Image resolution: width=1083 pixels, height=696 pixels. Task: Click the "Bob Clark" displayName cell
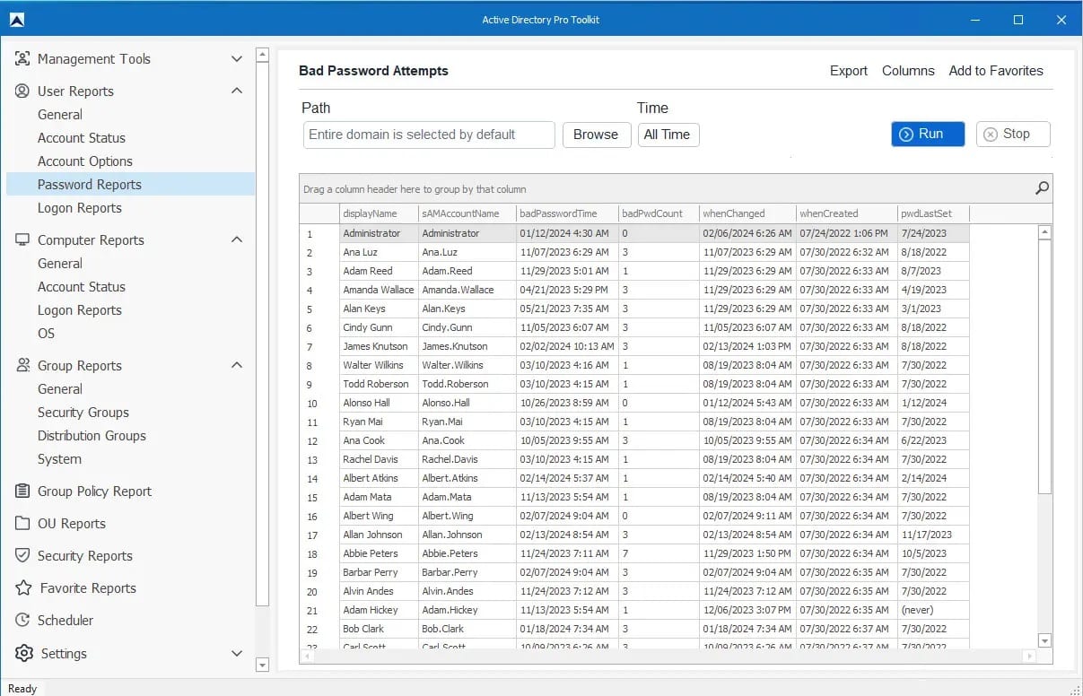click(379, 629)
